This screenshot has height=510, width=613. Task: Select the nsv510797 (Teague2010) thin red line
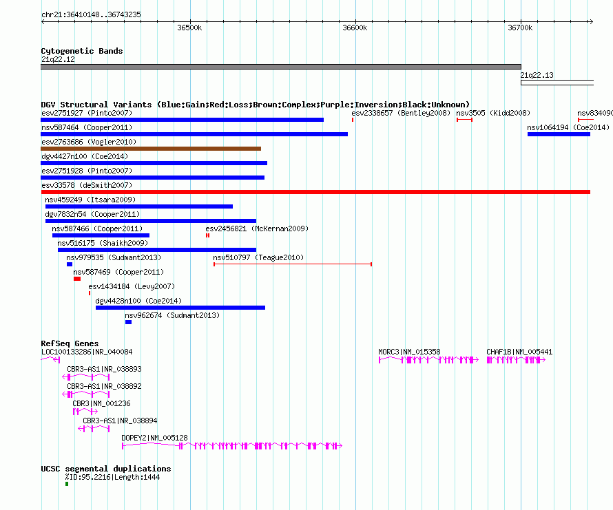[x=293, y=264]
